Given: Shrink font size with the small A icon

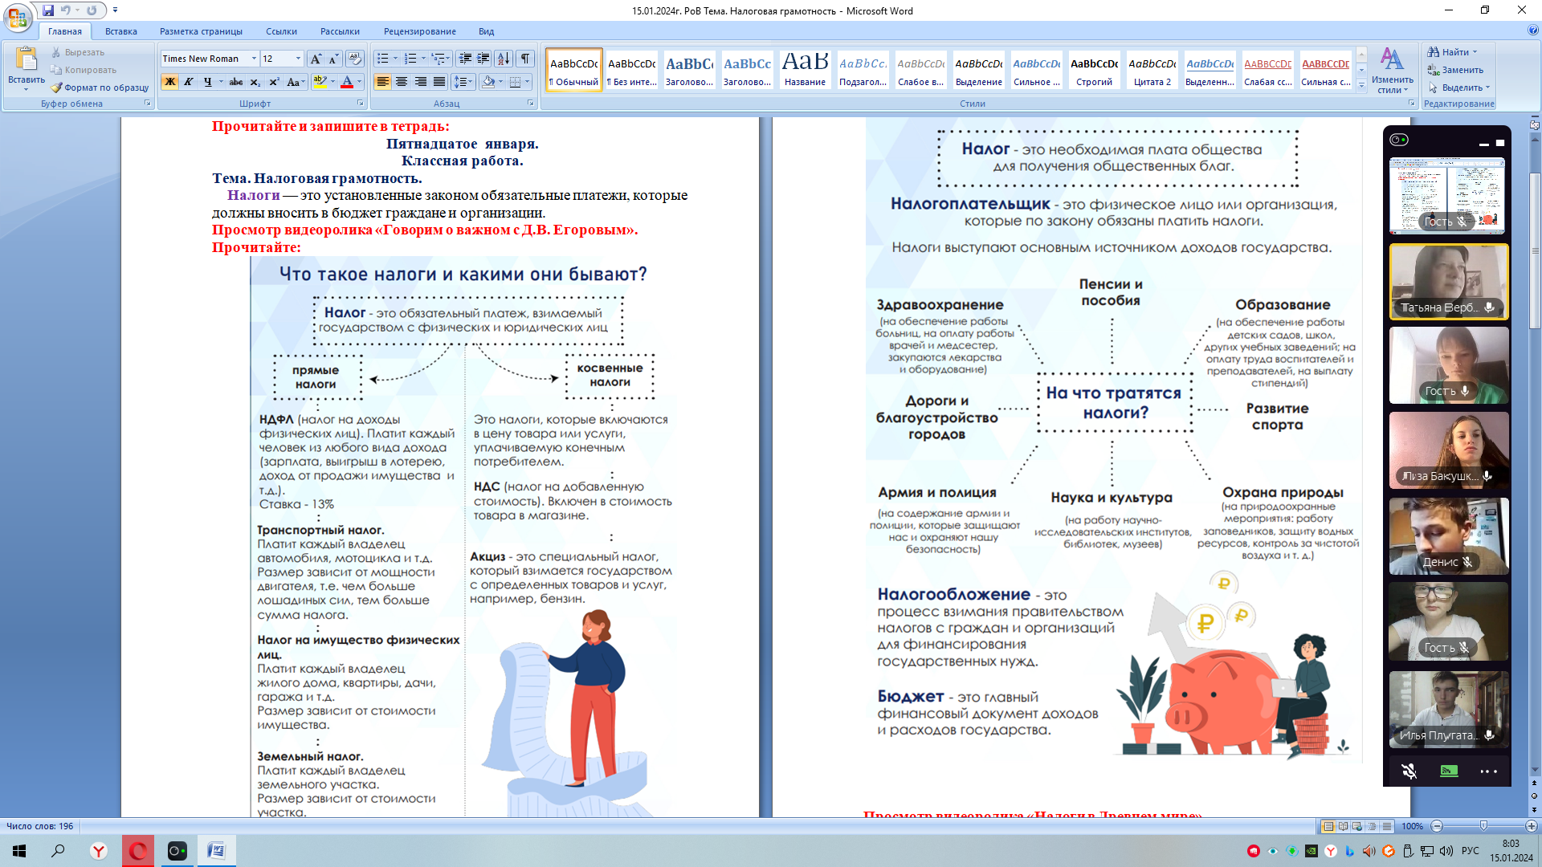Looking at the screenshot, I should click(x=333, y=59).
